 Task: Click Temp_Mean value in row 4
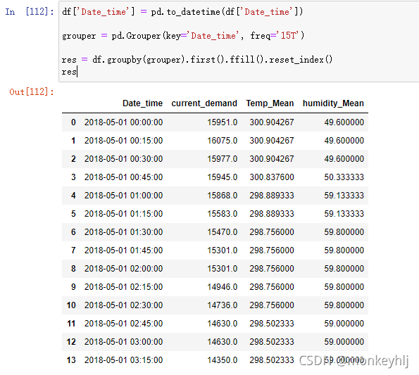[x=272, y=196]
